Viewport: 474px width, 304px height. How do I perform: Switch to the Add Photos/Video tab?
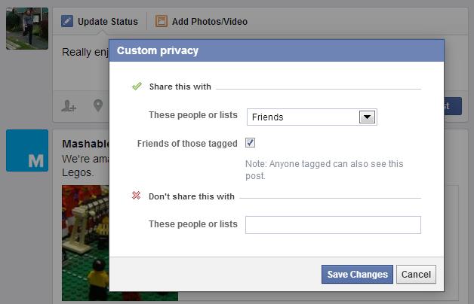[x=208, y=21]
